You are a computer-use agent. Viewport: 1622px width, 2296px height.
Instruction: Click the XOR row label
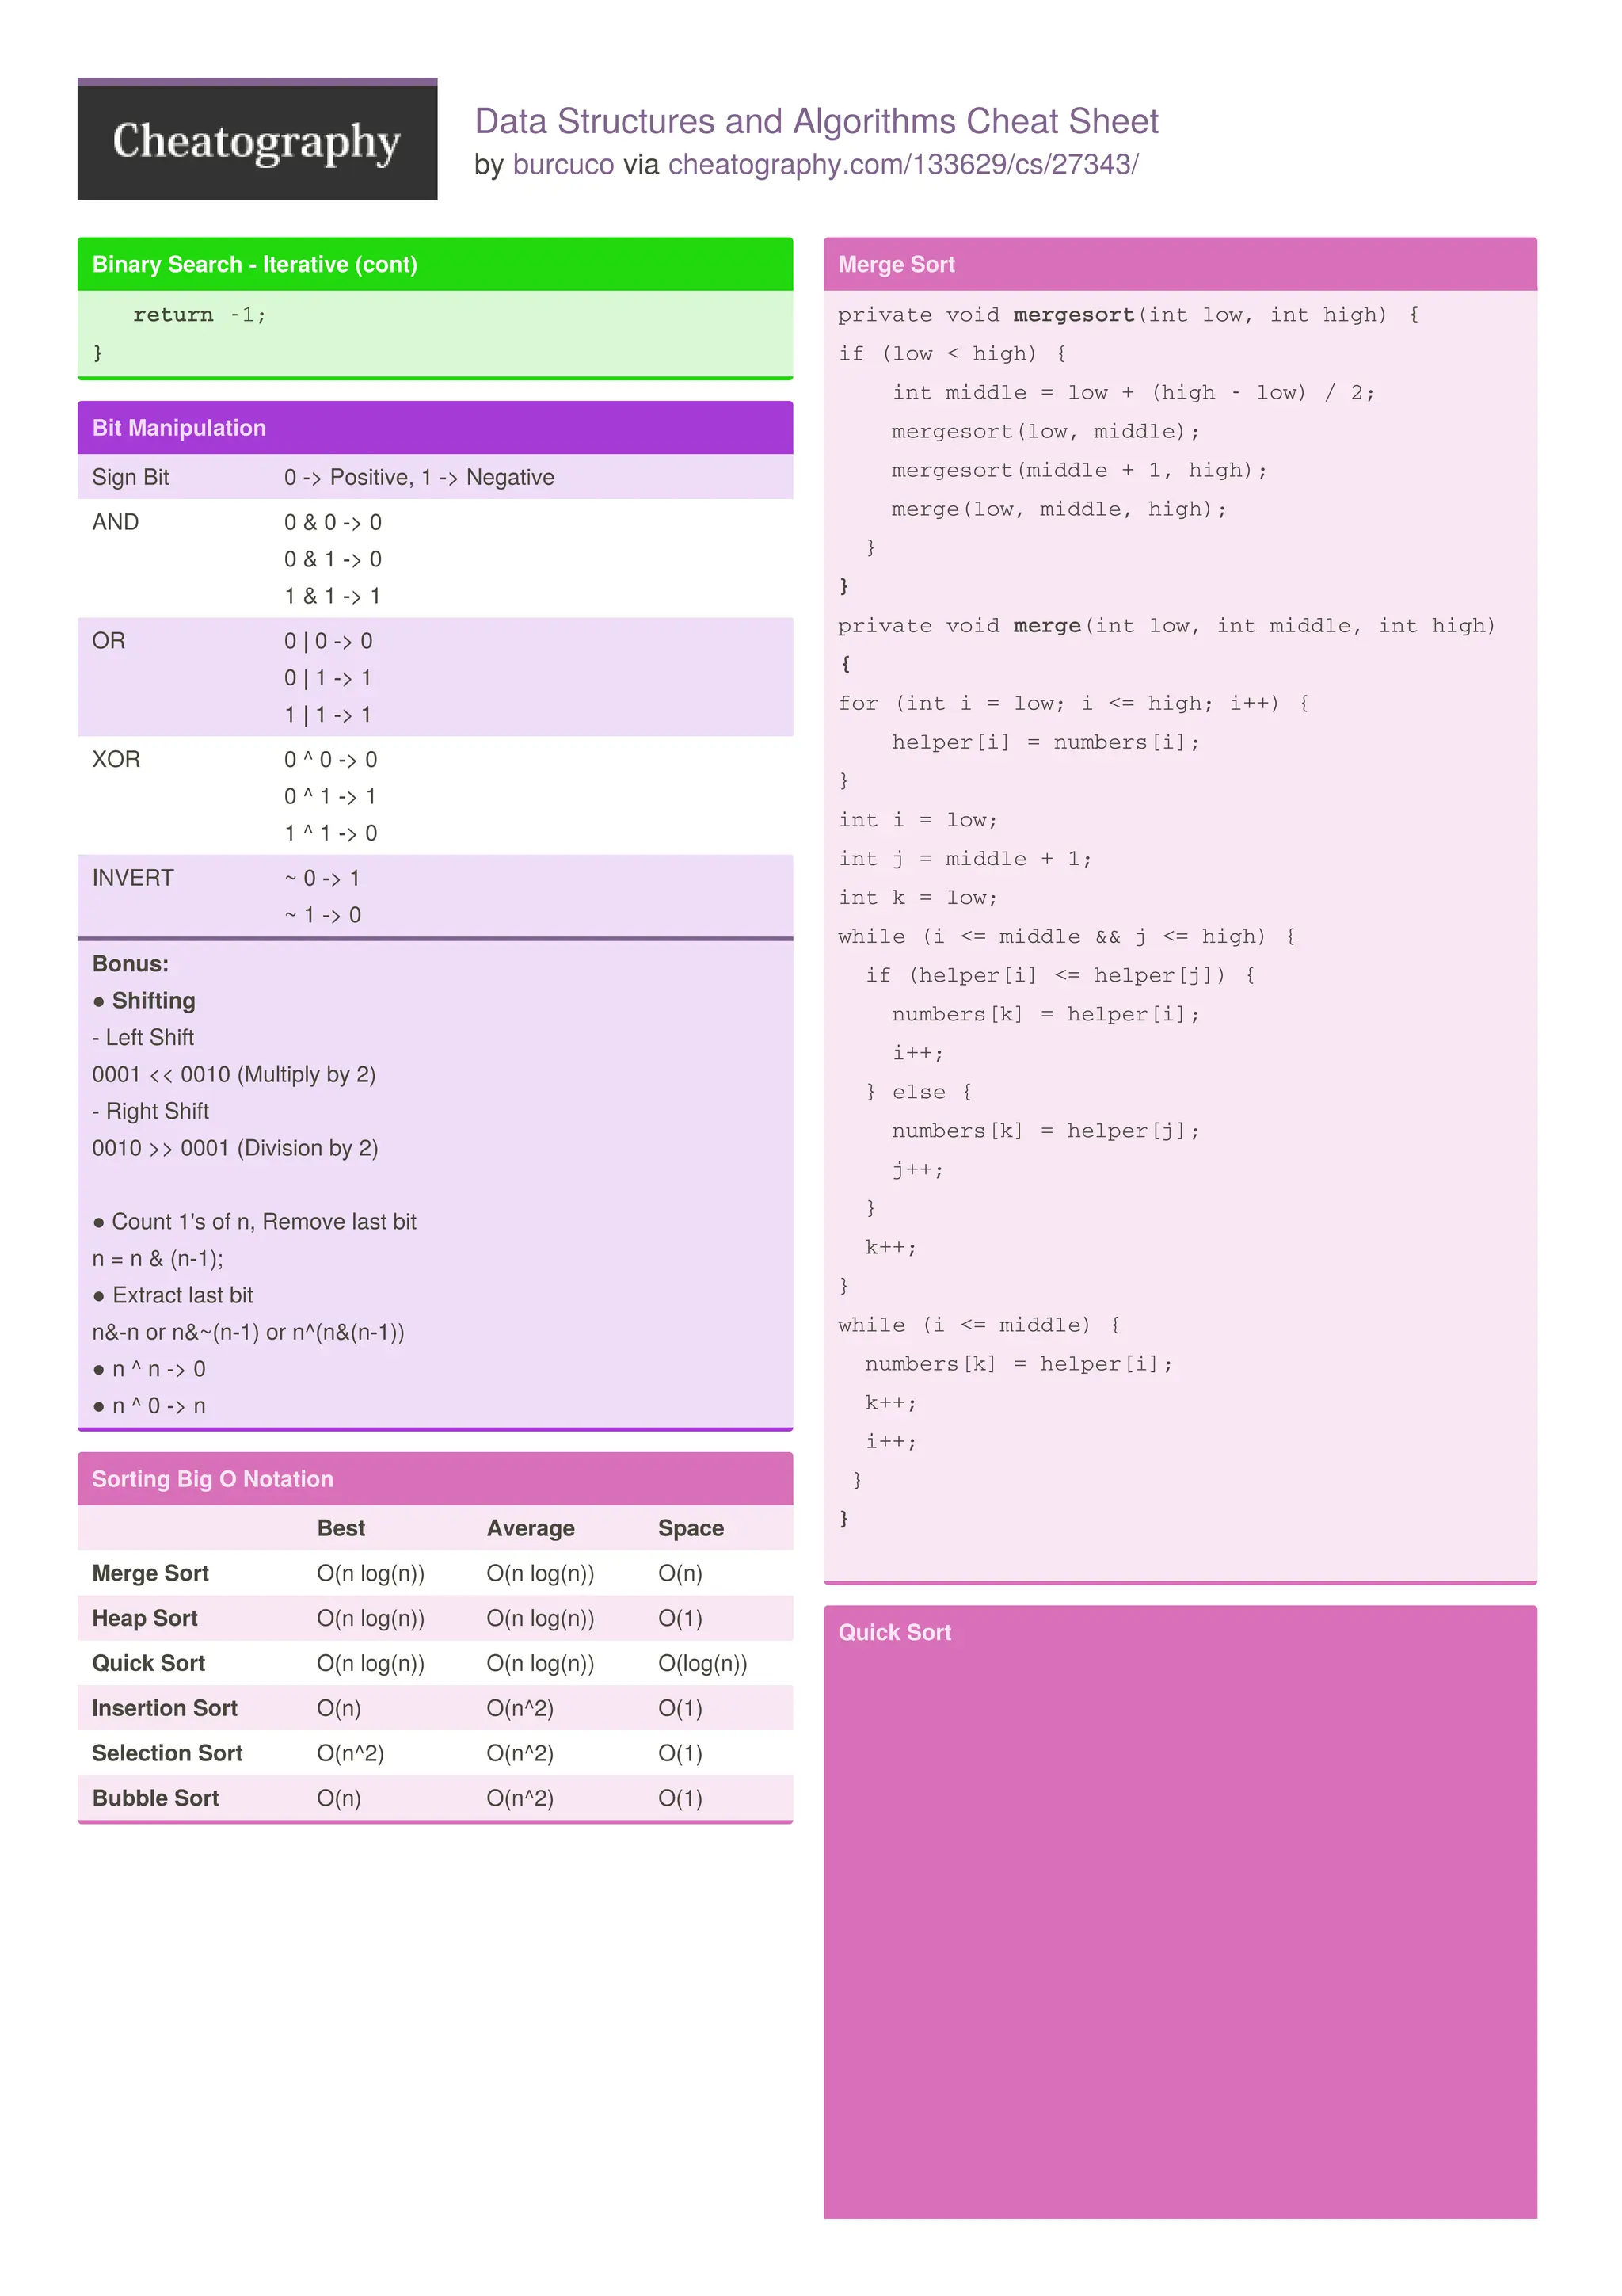click(x=116, y=759)
